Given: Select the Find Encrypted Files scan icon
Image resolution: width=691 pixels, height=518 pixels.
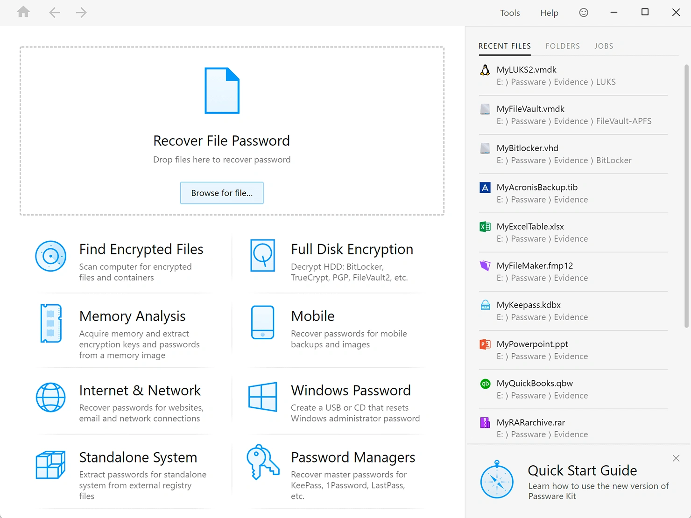Looking at the screenshot, I should [50, 256].
